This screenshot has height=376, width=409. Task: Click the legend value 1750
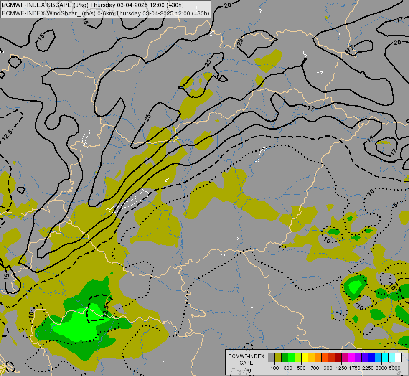(355, 368)
